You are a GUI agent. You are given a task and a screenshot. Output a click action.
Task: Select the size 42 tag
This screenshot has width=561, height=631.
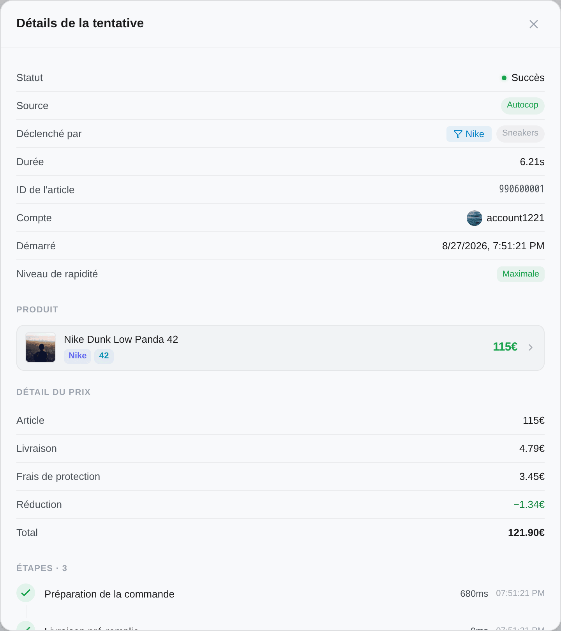coord(104,356)
